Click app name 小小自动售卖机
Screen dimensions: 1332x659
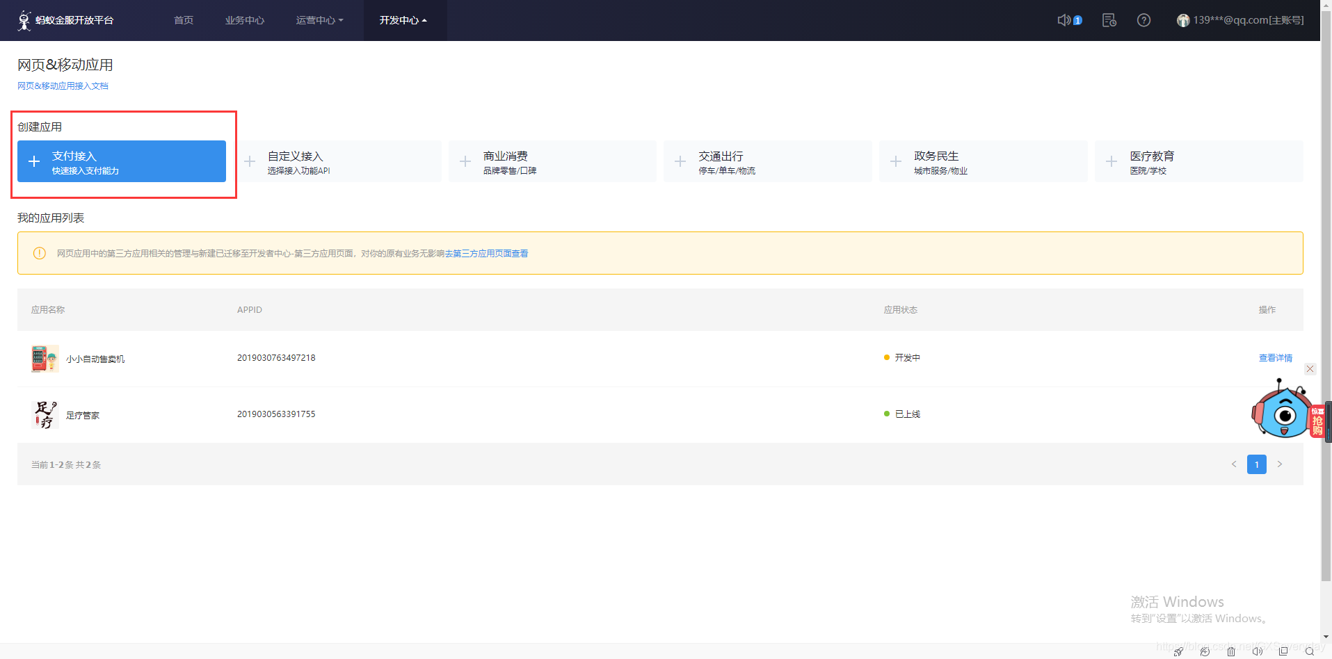[95, 359]
